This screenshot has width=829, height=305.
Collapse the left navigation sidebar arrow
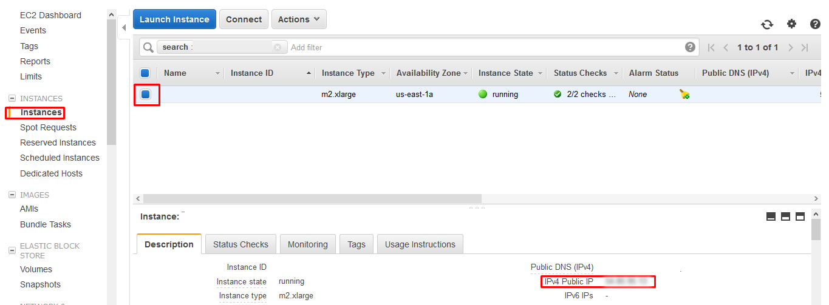coord(123,28)
